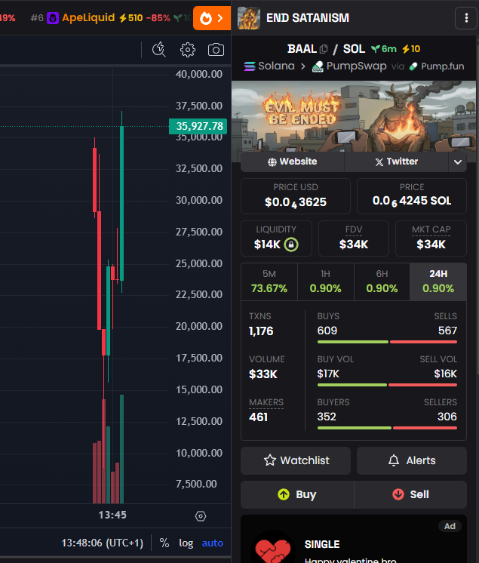
Task: Click the lightning boost 10 badge
Action: click(x=411, y=49)
